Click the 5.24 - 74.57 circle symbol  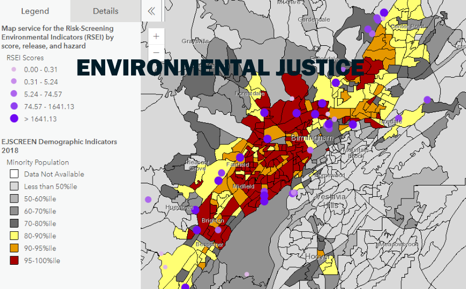(x=14, y=94)
